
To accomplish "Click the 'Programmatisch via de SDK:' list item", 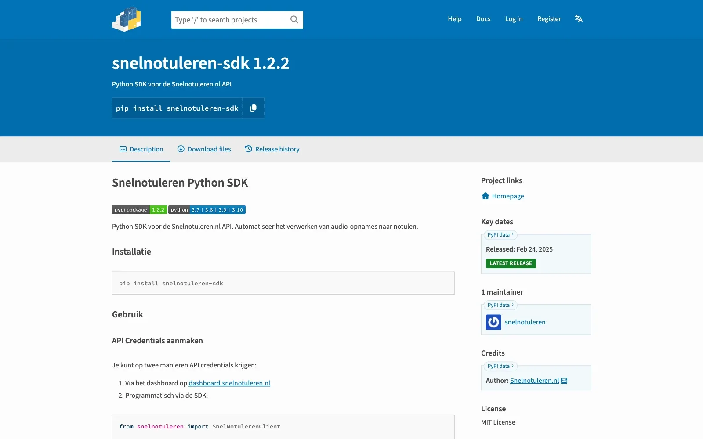I will pos(167,396).
